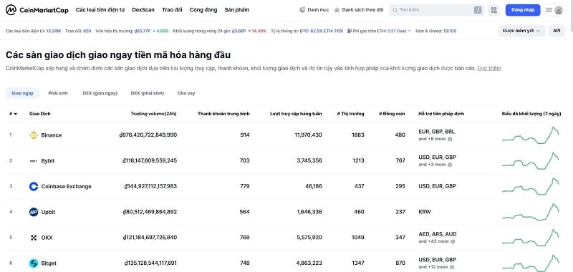
Task: Click the slash shortcut icon in search
Action: coord(478,10)
